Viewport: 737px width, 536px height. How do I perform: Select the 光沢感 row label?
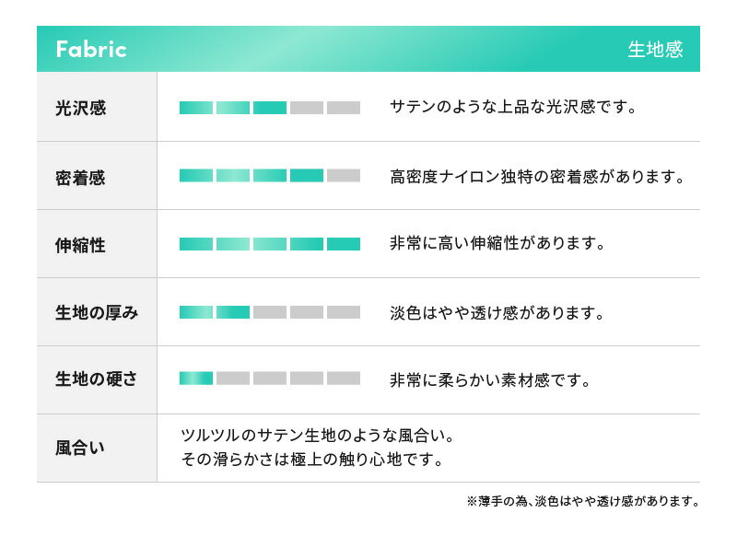81,108
